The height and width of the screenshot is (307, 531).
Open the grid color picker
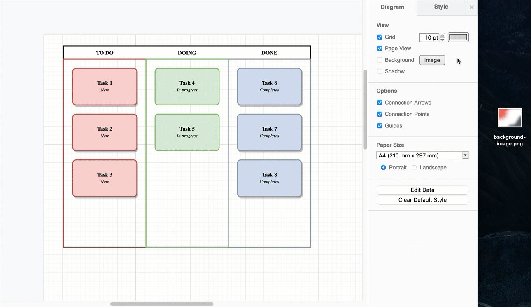point(458,37)
